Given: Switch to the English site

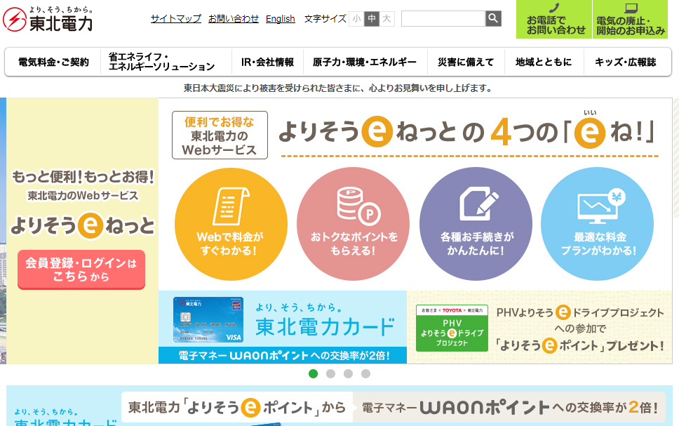Looking at the screenshot, I should pos(280,19).
